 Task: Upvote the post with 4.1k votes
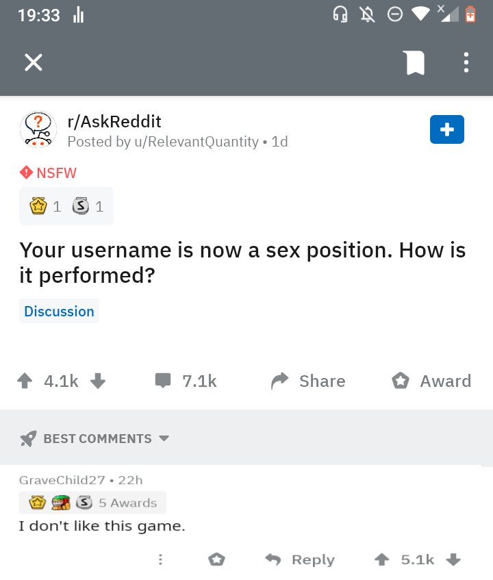point(25,381)
